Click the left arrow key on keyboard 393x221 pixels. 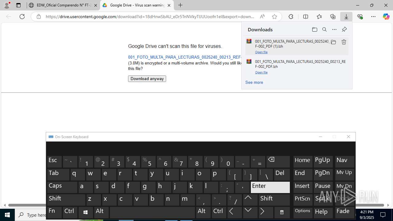(235, 212)
